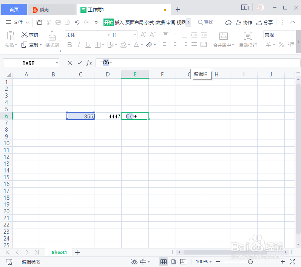Viewport: 301px width, 267px height.
Task: Toggle underline formatting
Action: (88, 45)
